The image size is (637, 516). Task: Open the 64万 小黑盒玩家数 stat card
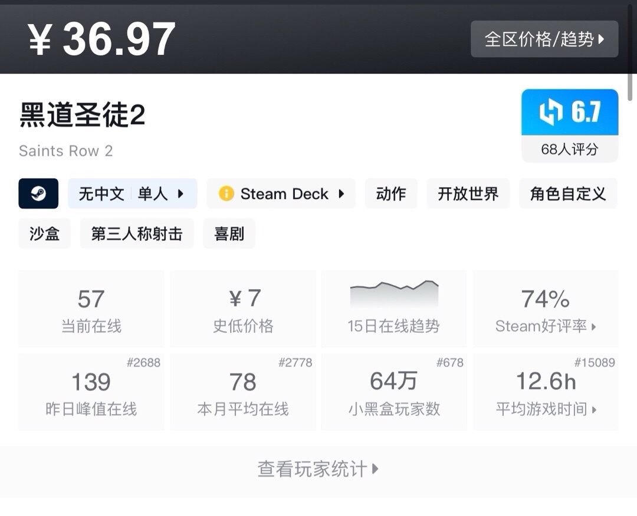394,392
